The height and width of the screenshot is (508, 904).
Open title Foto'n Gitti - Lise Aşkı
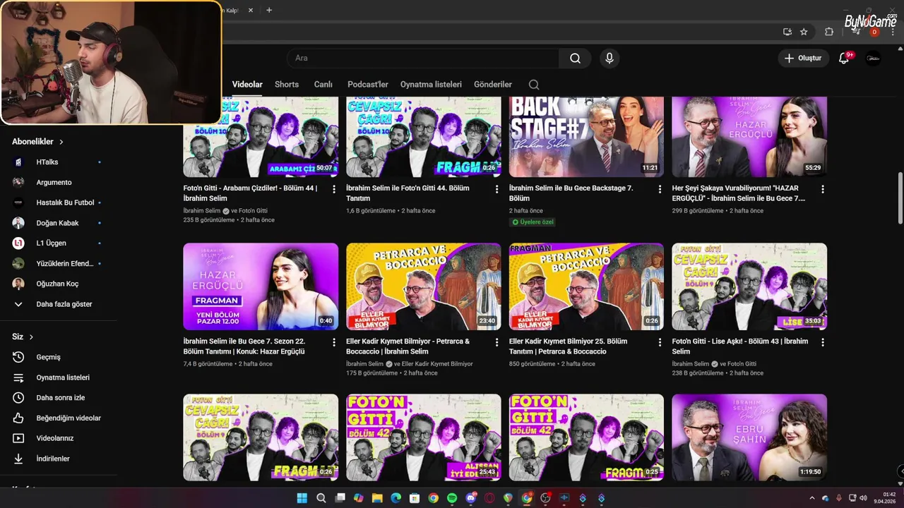click(740, 346)
